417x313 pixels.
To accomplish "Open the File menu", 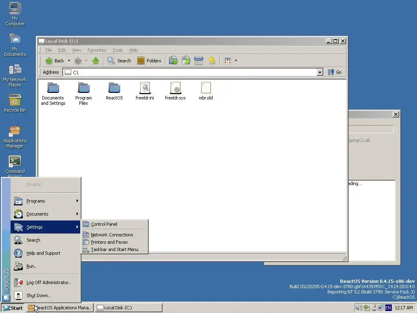I will point(48,50).
